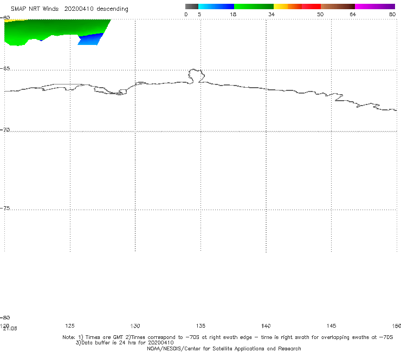401x352 pixels.
Task: Click the date "20200410" in the title
Action: (79, 9)
